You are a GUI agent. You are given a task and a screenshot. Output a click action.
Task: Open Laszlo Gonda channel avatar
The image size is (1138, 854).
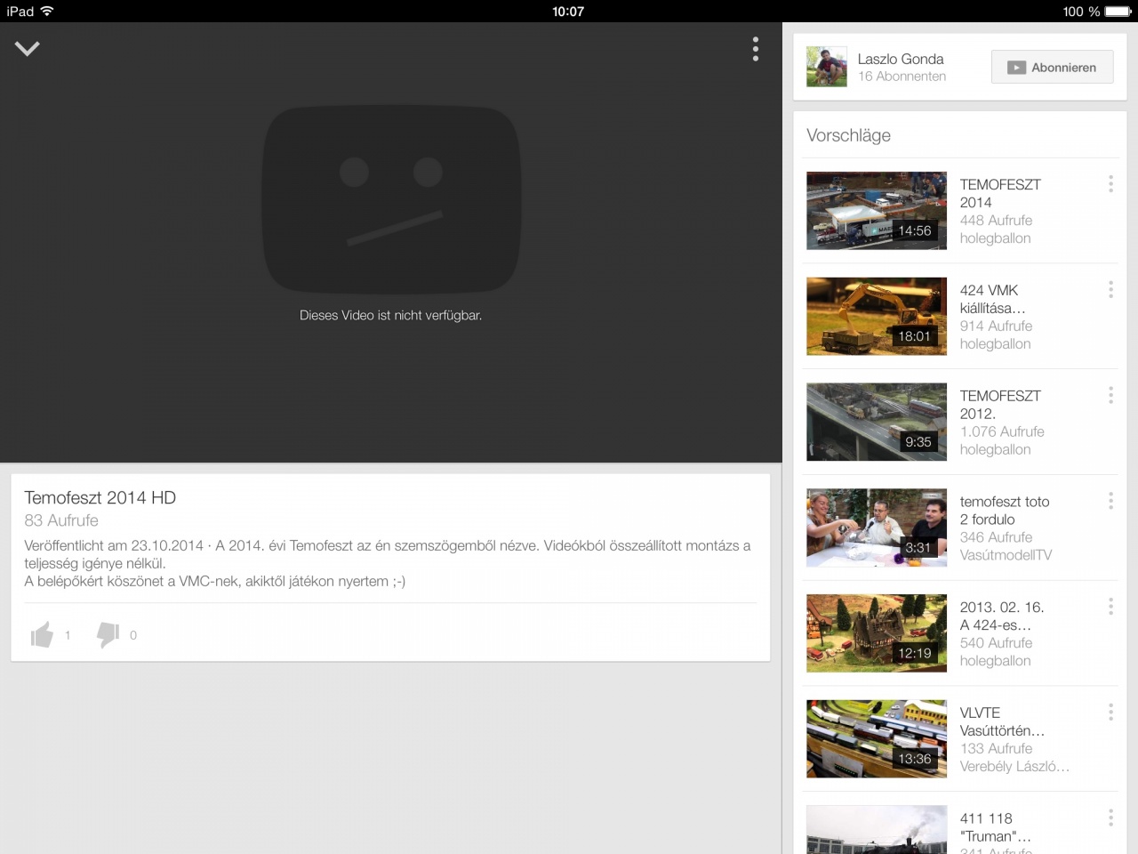[826, 68]
